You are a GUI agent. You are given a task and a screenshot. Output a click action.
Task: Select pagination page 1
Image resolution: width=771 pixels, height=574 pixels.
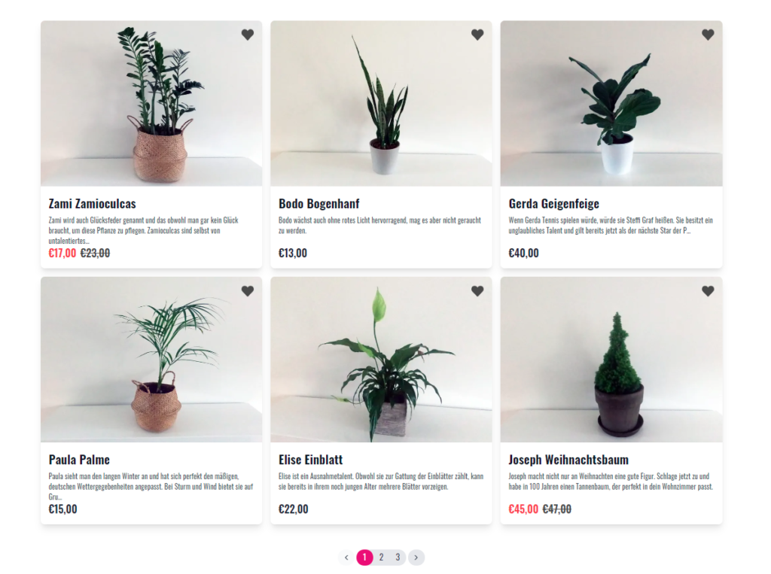(x=364, y=557)
